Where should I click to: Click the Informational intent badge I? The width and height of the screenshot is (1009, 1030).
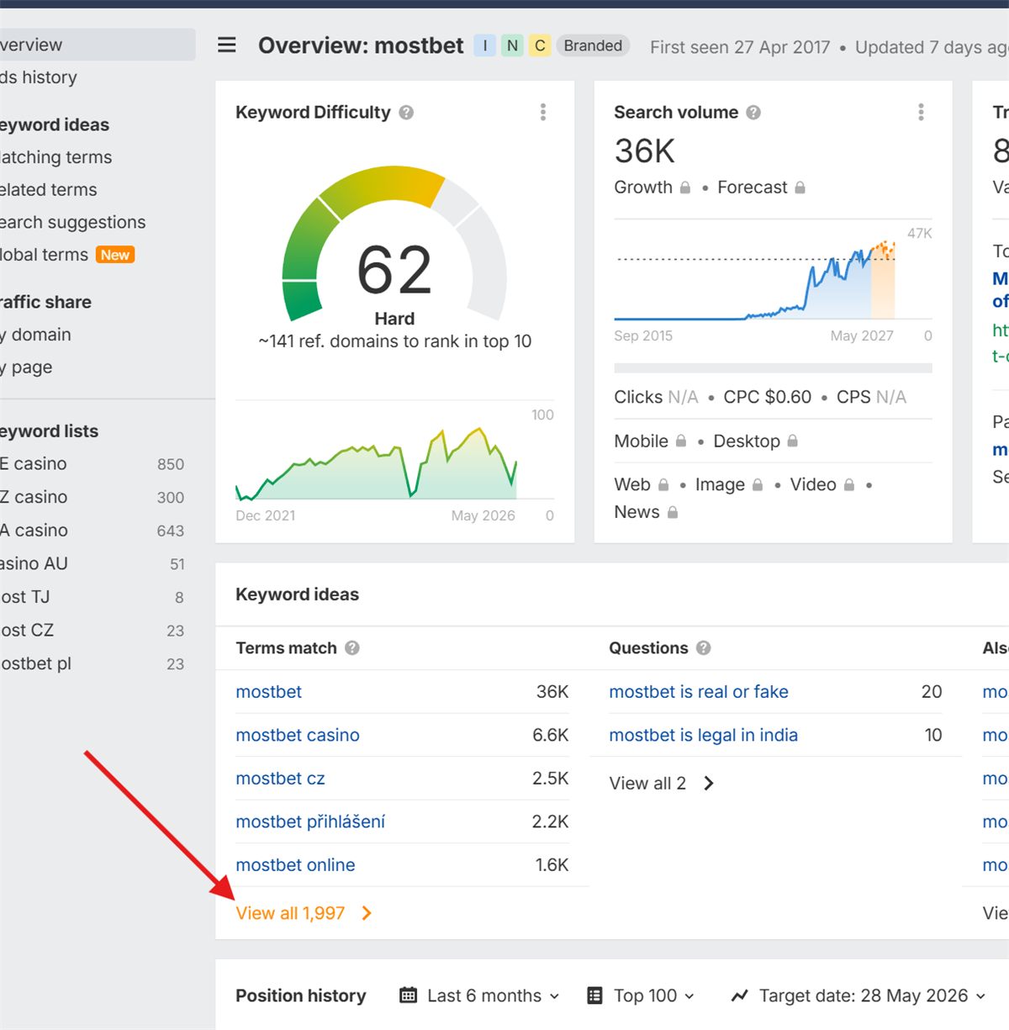[x=484, y=45]
